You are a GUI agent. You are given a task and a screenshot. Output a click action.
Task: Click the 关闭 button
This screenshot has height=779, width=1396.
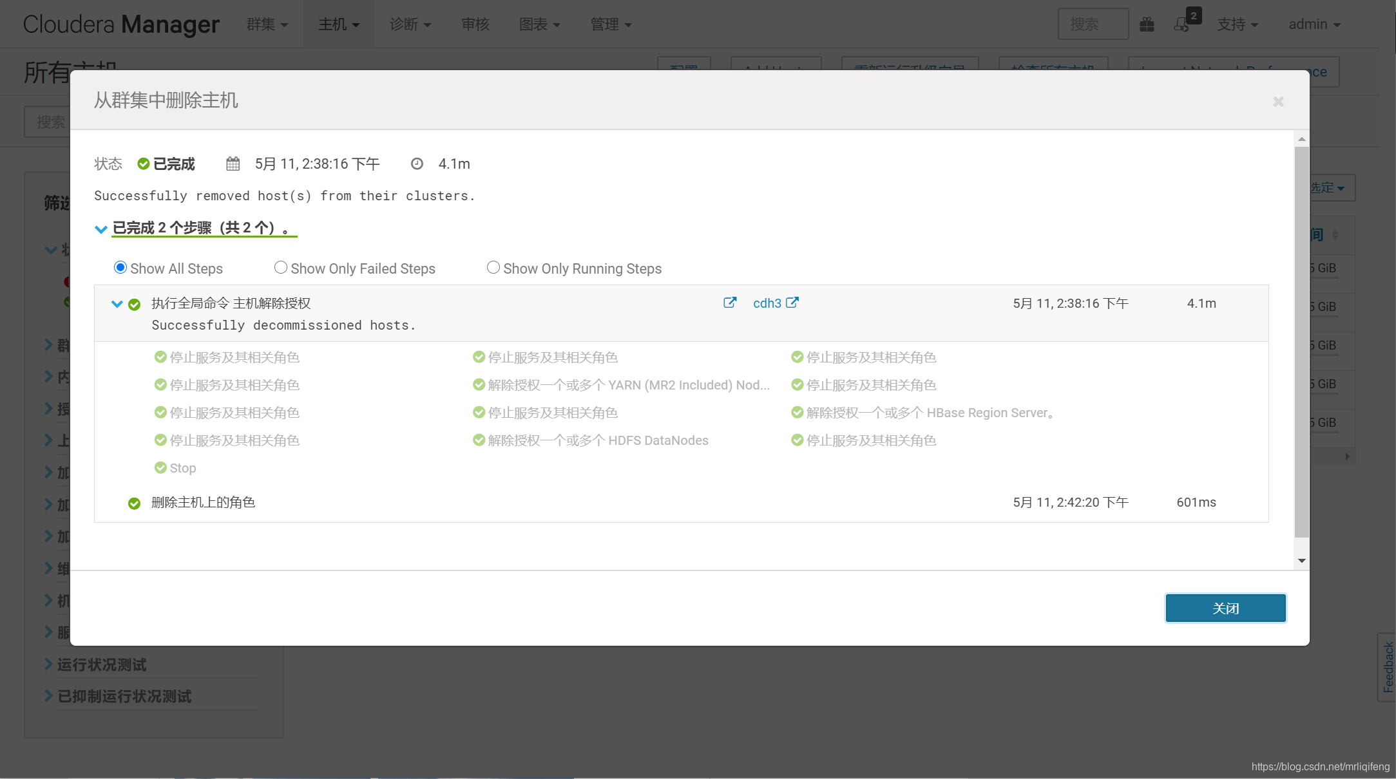pos(1225,608)
